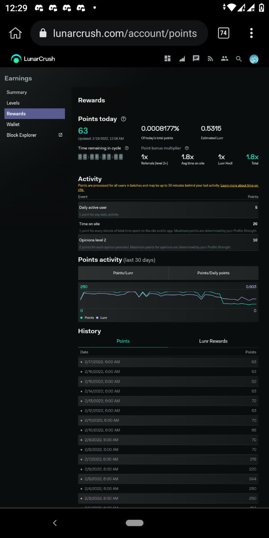This screenshot has width=269, height=538.
Task: Open Summary in the Earnings sidebar
Action: [17, 92]
